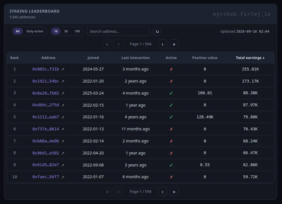Viewport: 282px width, 204px height.
Task: Click the 100.01 position value
Action: [205, 93]
